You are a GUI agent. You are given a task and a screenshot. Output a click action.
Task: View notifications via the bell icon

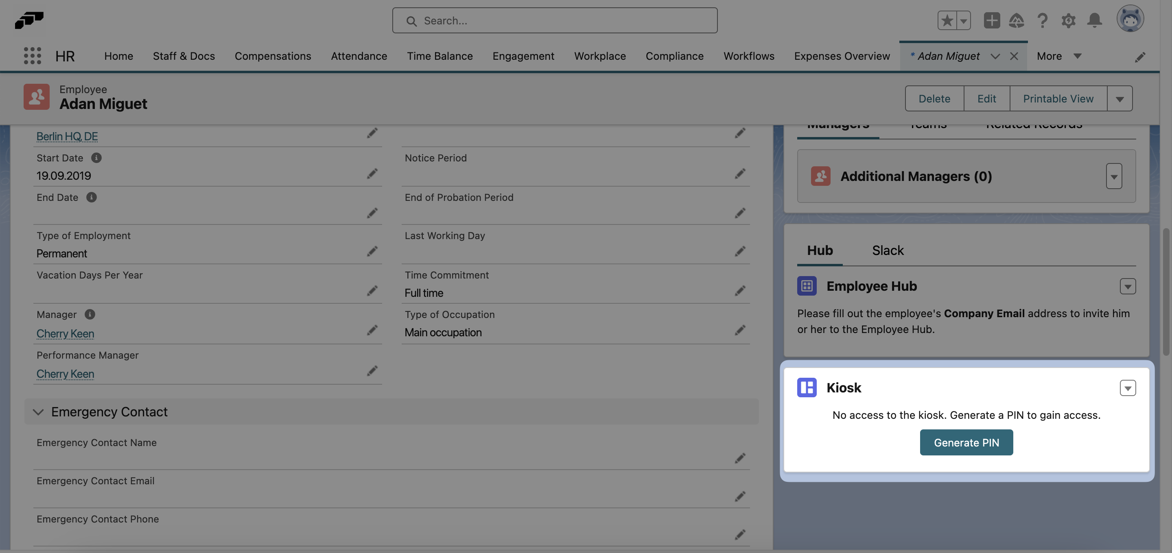1095,20
